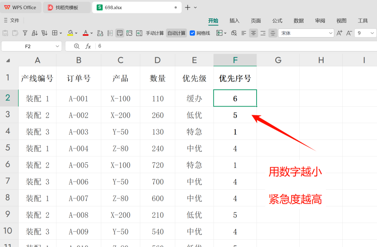Switch to the 插入 ribbon tab
This screenshot has width=377, height=247.
click(x=235, y=21)
